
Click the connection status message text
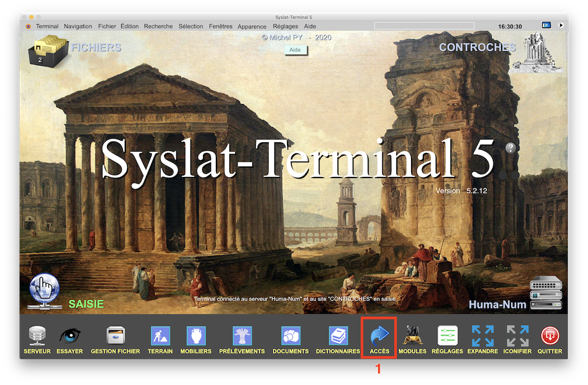click(295, 299)
